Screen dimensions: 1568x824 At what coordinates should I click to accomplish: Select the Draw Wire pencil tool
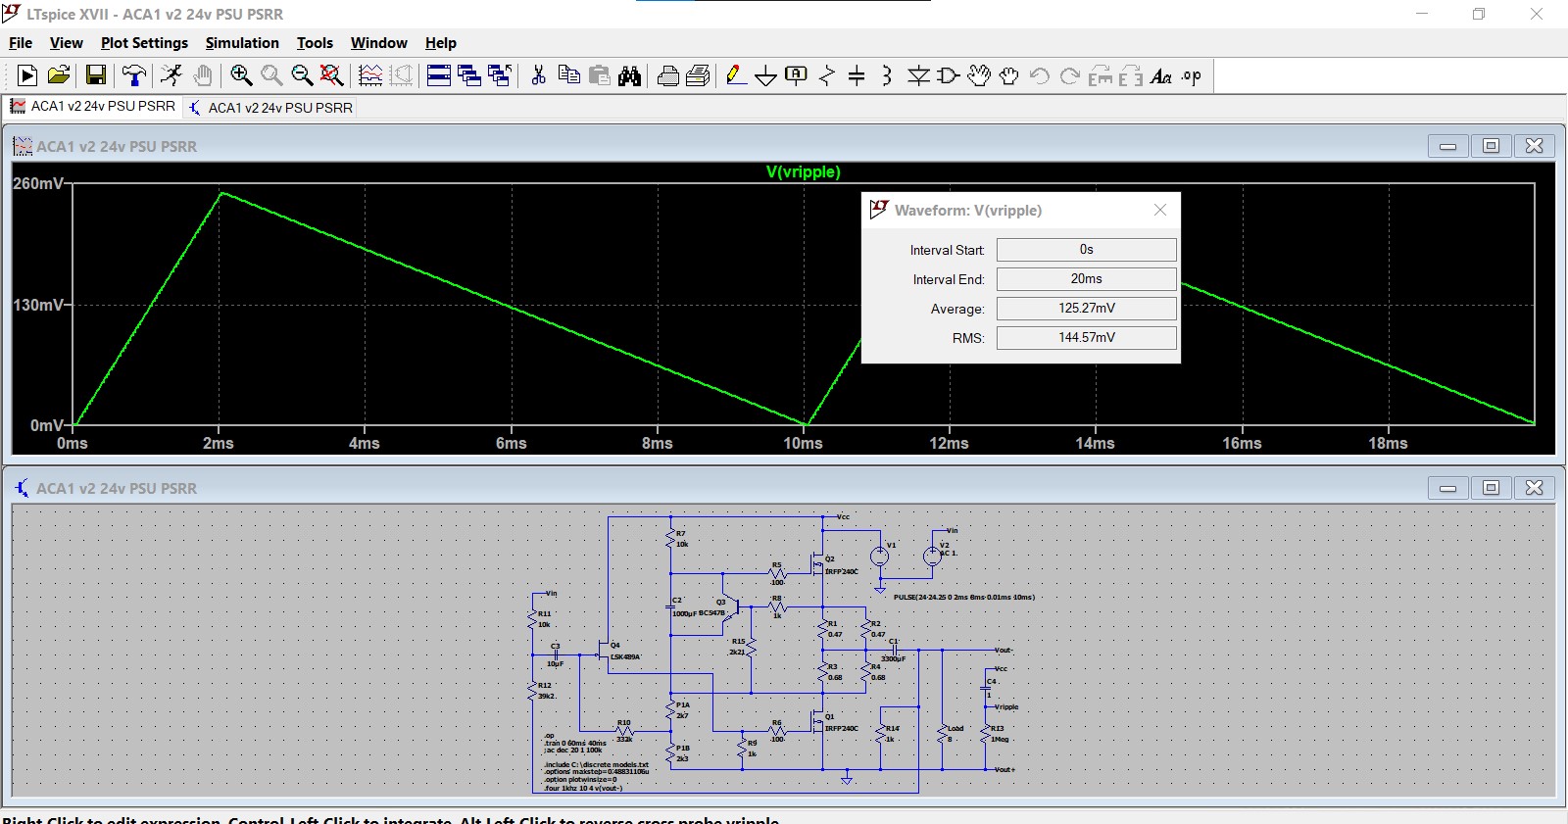point(736,75)
